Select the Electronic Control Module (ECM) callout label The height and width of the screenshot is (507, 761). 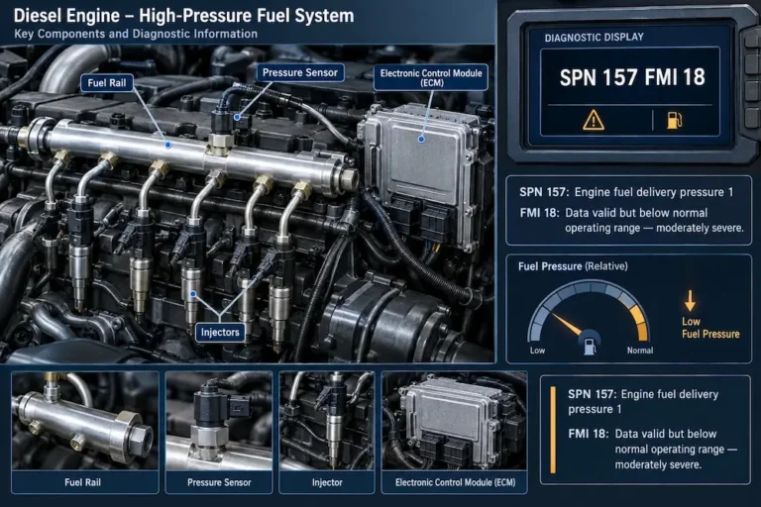pos(431,77)
